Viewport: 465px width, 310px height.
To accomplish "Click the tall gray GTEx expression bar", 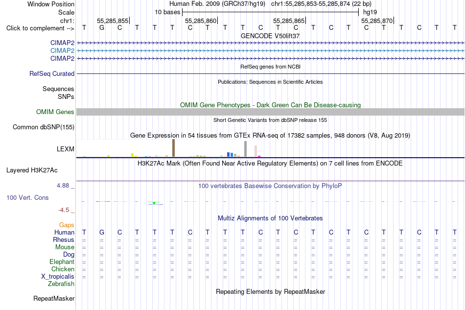I will [246, 149].
